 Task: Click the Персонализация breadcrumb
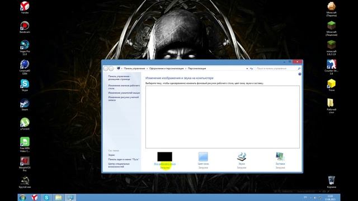(x=197, y=68)
